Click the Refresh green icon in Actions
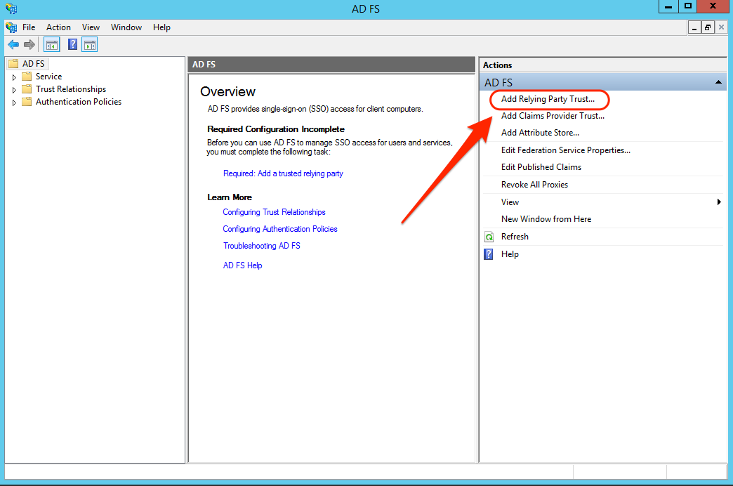 (x=489, y=237)
